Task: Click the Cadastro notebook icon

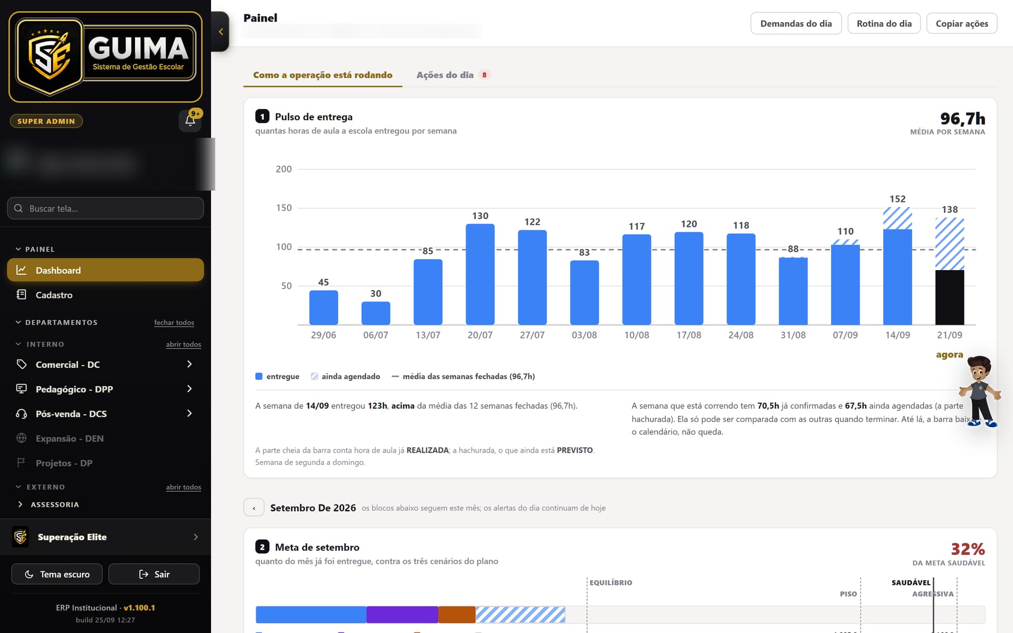Action: tap(21, 295)
